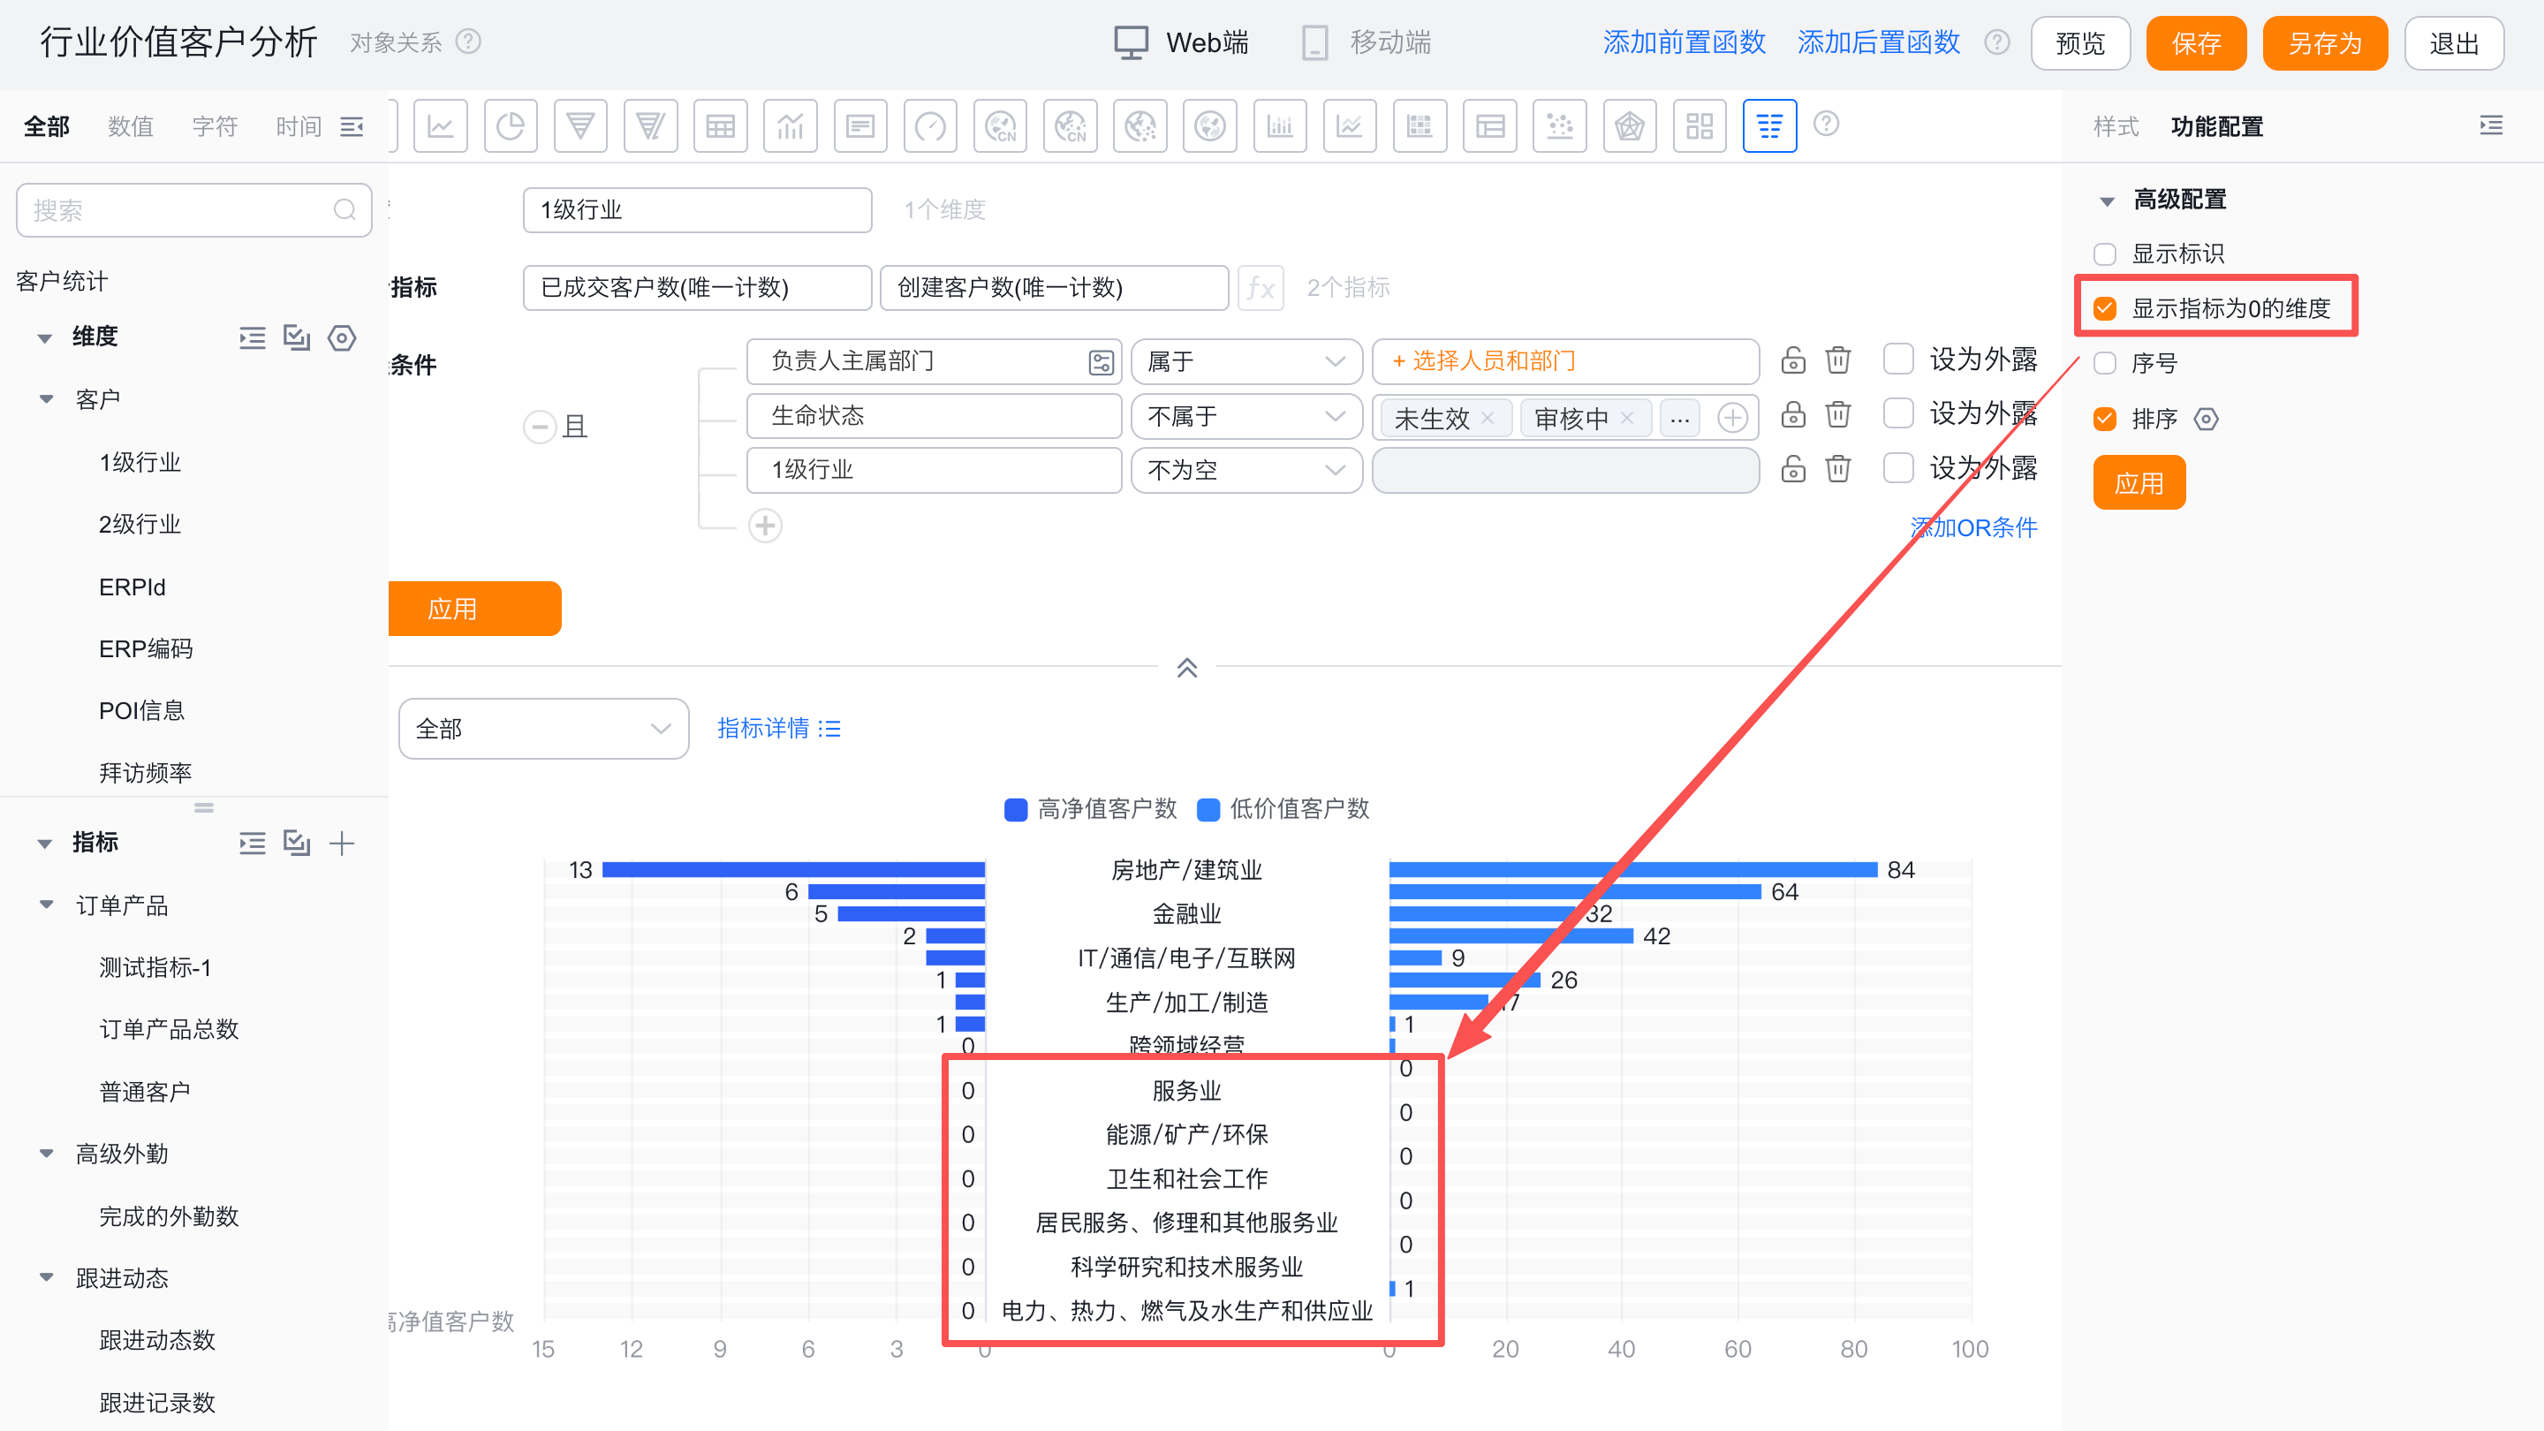The height and width of the screenshot is (1431, 2544).
Task: Check 设为外露 for 负责人主属部门 row
Action: (x=1898, y=360)
